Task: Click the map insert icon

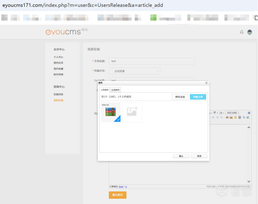Action: pyautogui.click(x=248, y=117)
